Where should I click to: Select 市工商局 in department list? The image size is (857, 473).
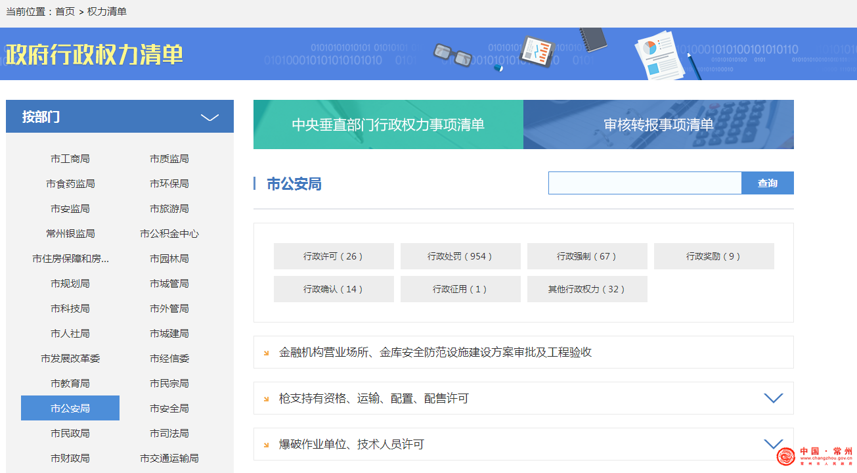pos(70,159)
